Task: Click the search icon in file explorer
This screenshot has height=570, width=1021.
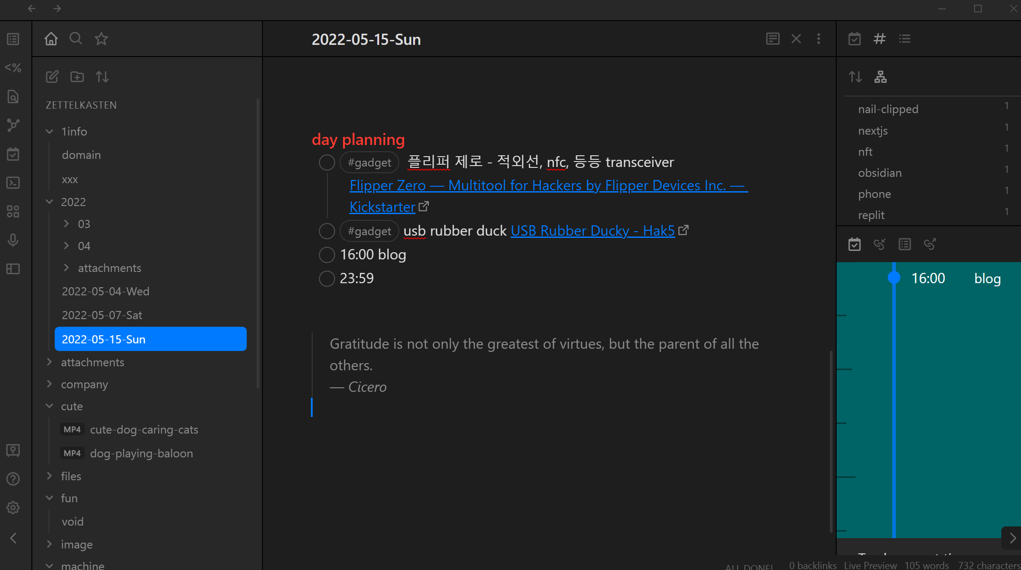Action: coord(76,39)
